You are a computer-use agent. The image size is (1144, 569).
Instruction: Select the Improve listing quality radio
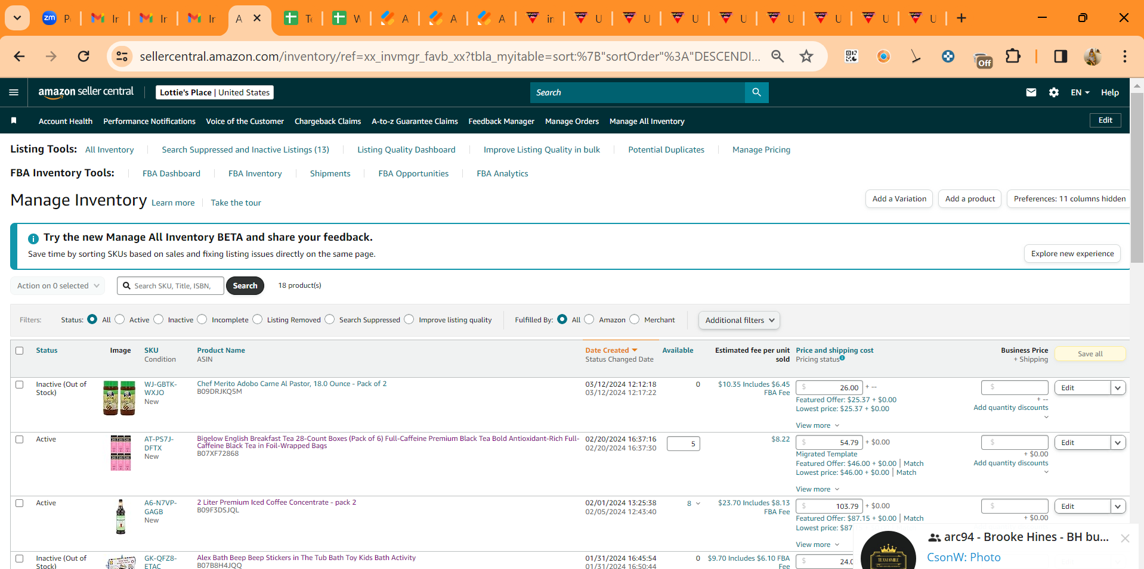409,319
